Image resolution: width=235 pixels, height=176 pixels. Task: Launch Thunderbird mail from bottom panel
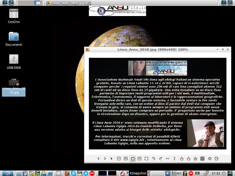click(x=80, y=173)
